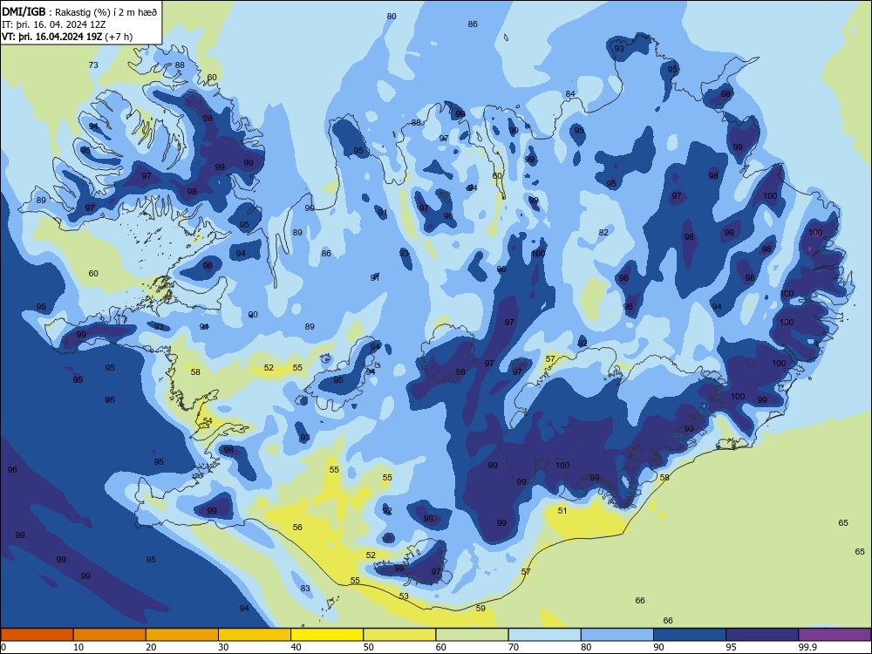This screenshot has height=654, width=872.
Task: Click the legend label '90'
Action: click(659, 647)
